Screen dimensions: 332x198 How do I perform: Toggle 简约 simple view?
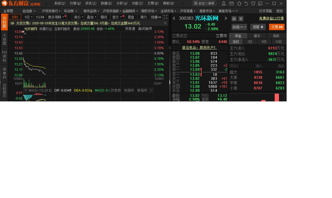[x=144, y=17]
